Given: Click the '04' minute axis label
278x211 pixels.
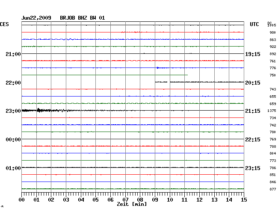Looking at the screenshot, I should click(81, 199).
